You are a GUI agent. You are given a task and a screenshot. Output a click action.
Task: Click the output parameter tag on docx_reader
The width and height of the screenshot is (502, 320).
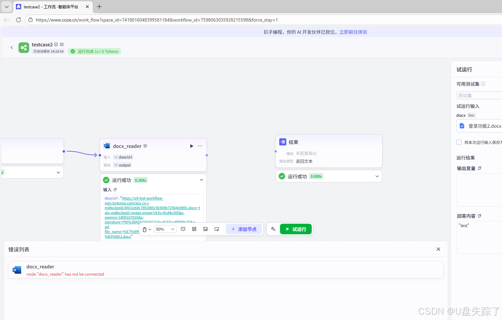pos(122,165)
